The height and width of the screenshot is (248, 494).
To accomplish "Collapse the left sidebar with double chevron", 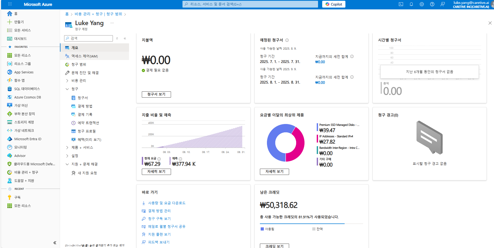I will pyautogui.click(x=55, y=243).
